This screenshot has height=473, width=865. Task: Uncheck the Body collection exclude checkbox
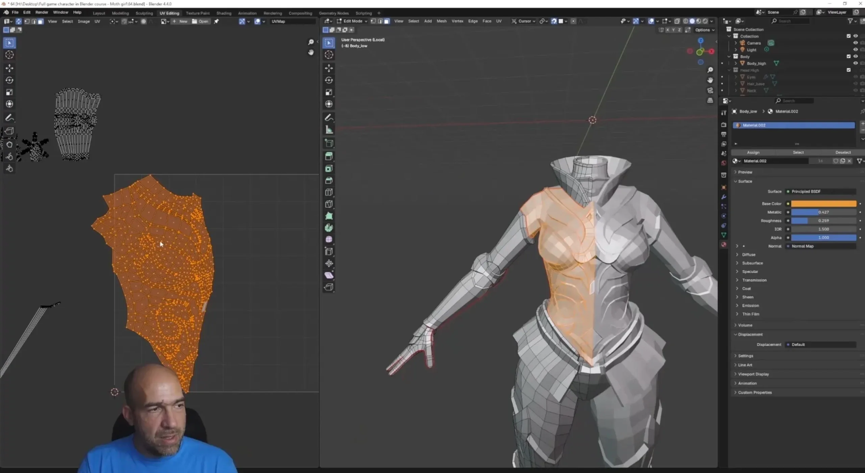(848, 56)
